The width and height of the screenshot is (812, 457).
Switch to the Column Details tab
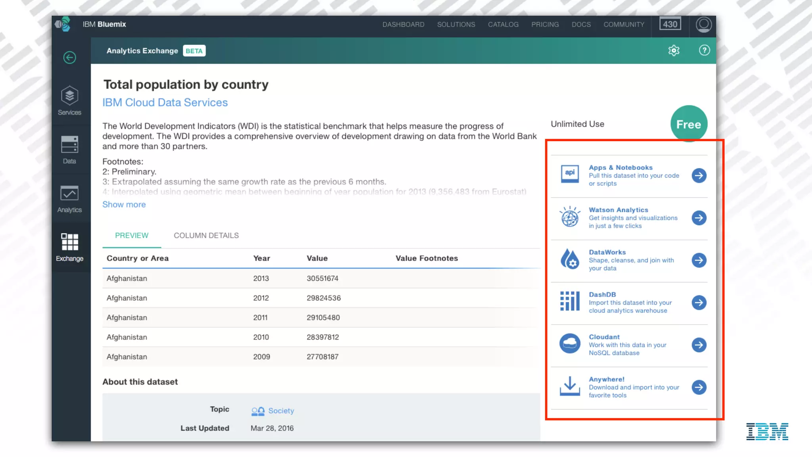tap(206, 235)
